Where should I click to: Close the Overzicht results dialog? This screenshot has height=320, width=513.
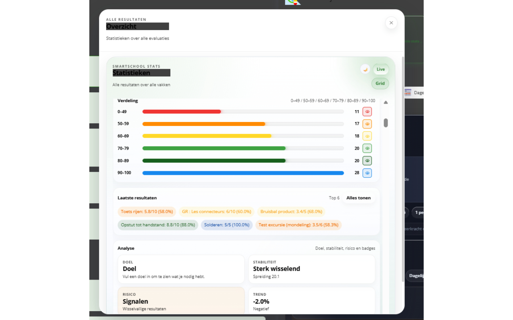click(391, 23)
